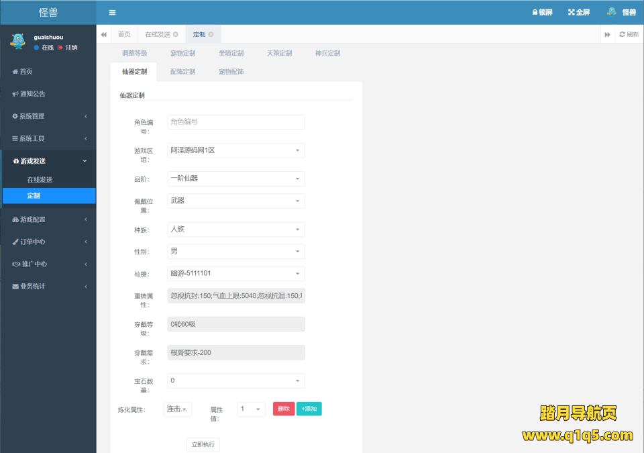Open the 佩戴位置 dropdown showing 武器
This screenshot has width=644, height=453.
click(x=235, y=201)
